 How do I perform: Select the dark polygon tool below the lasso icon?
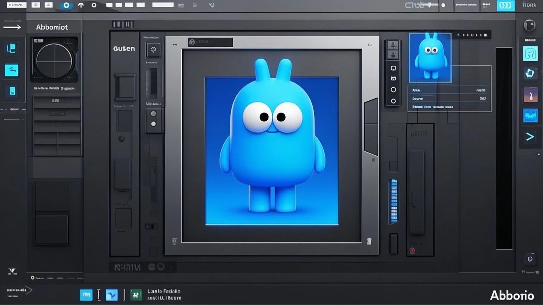[x=530, y=73]
